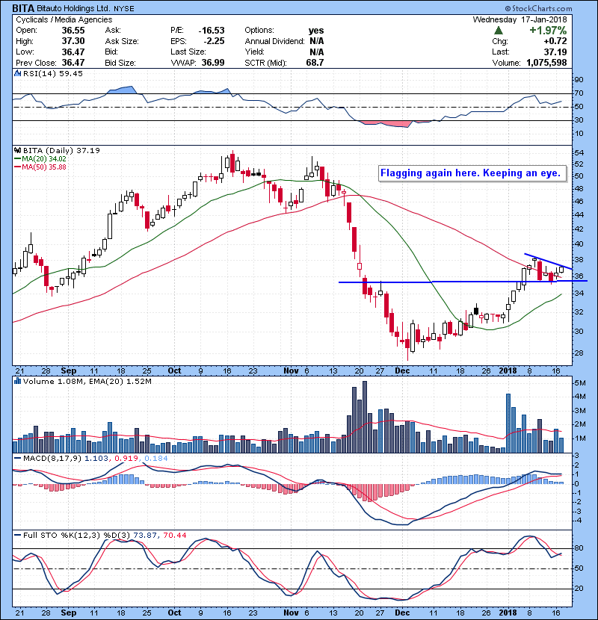This screenshot has height=620, width=598.
Task: Click the 54 price axis label
Action: (x=579, y=153)
